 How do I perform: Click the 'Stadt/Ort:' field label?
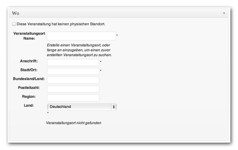[29, 70]
